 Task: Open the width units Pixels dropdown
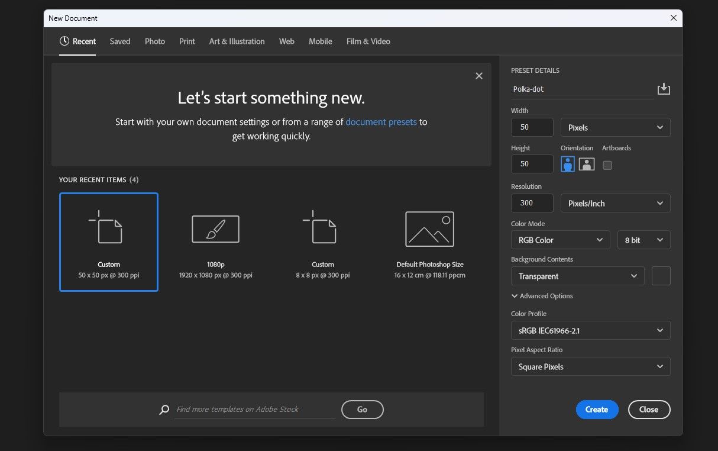(615, 127)
